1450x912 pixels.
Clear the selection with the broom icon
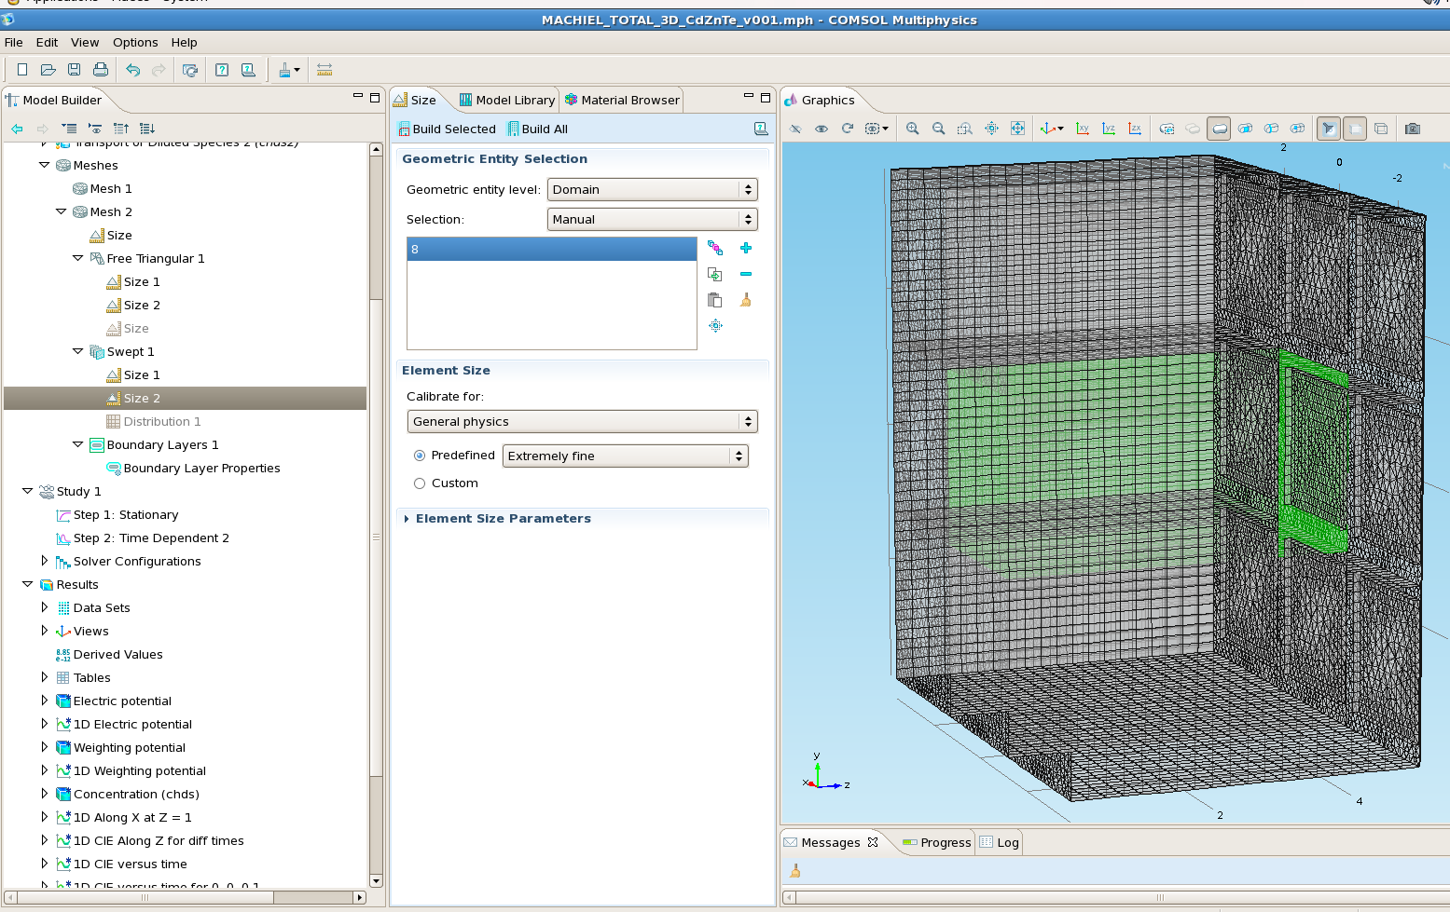point(746,300)
